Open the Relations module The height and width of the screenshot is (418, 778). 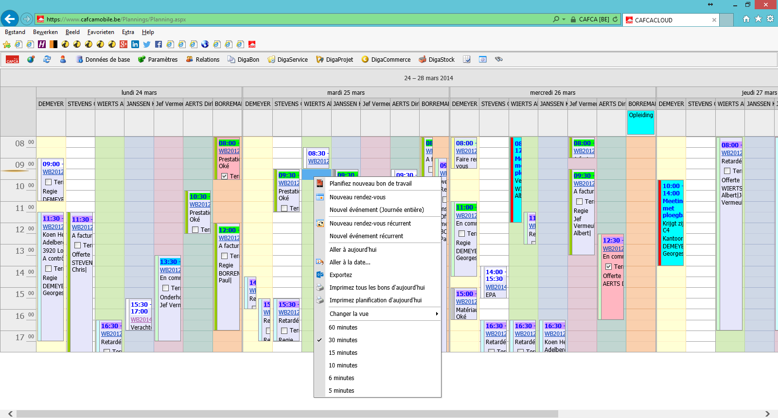tap(202, 59)
